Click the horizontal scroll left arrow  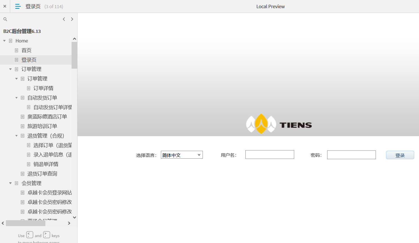tap(3, 223)
